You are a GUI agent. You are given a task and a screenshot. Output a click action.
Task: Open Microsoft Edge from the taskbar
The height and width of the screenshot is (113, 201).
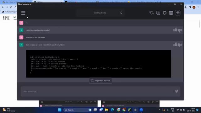(x=112, y=110)
